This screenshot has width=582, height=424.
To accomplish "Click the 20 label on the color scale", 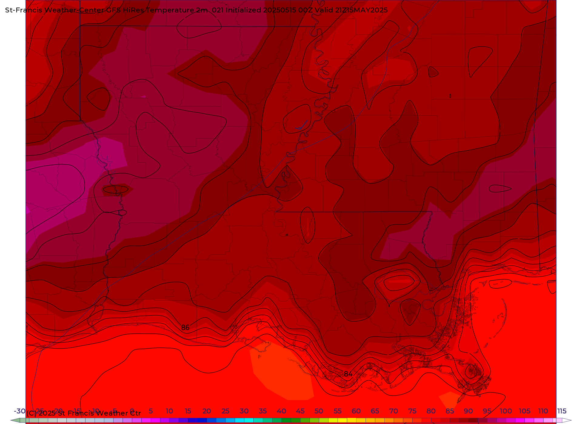I will [207, 411].
